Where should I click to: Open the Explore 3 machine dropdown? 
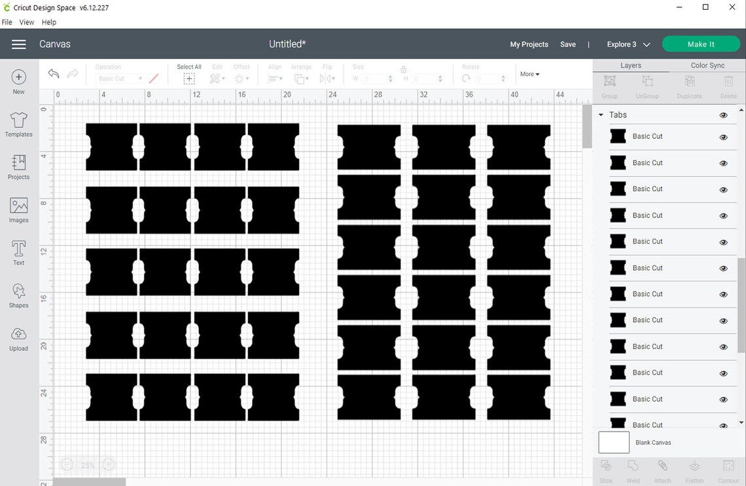[x=626, y=44]
